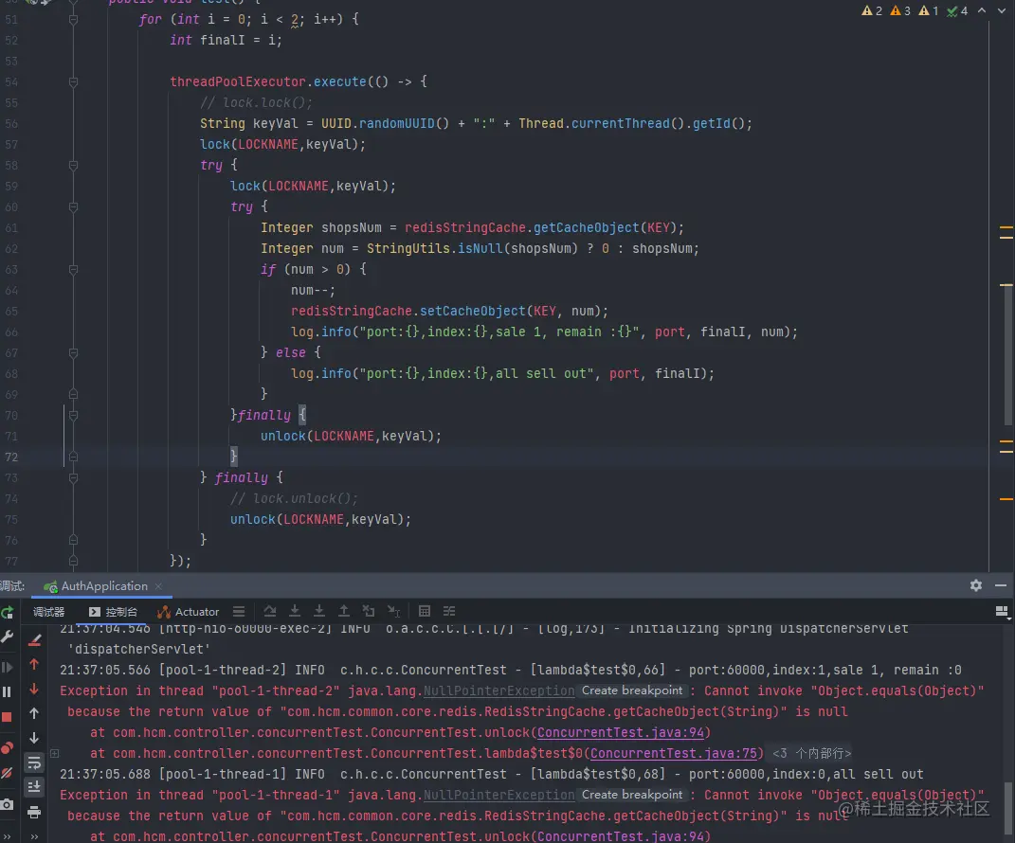Viewport: 1015px width, 843px height.
Task: Jump up the stack trace, red arrow
Action: (34, 664)
